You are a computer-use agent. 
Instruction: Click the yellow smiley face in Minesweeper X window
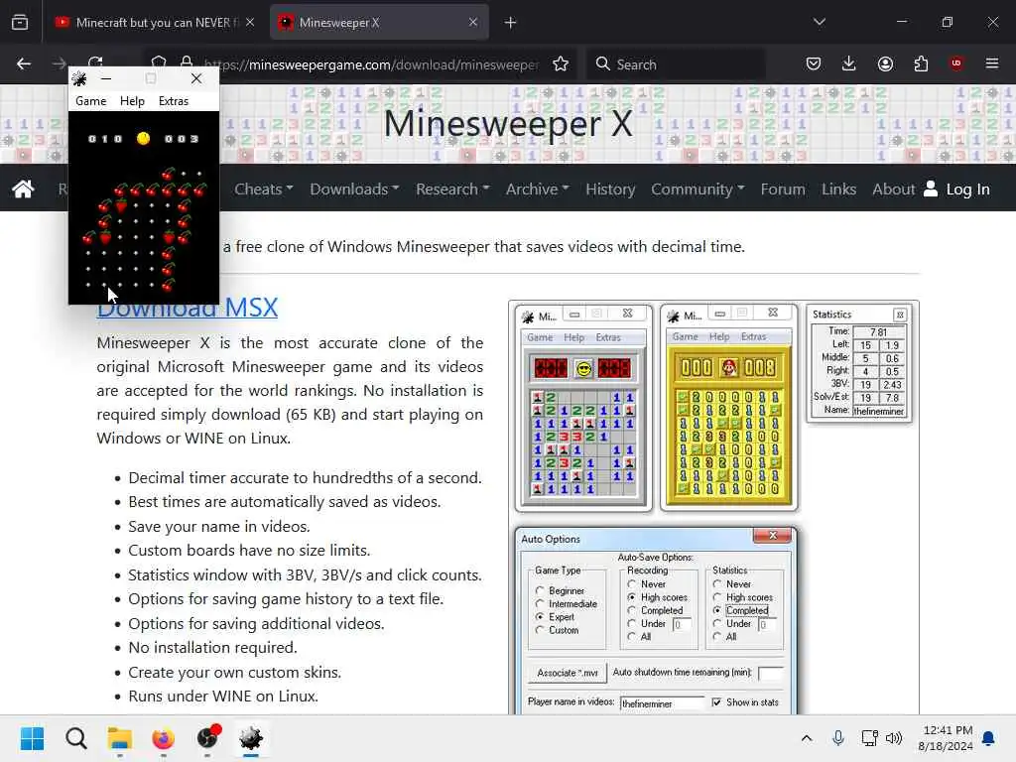click(x=143, y=138)
